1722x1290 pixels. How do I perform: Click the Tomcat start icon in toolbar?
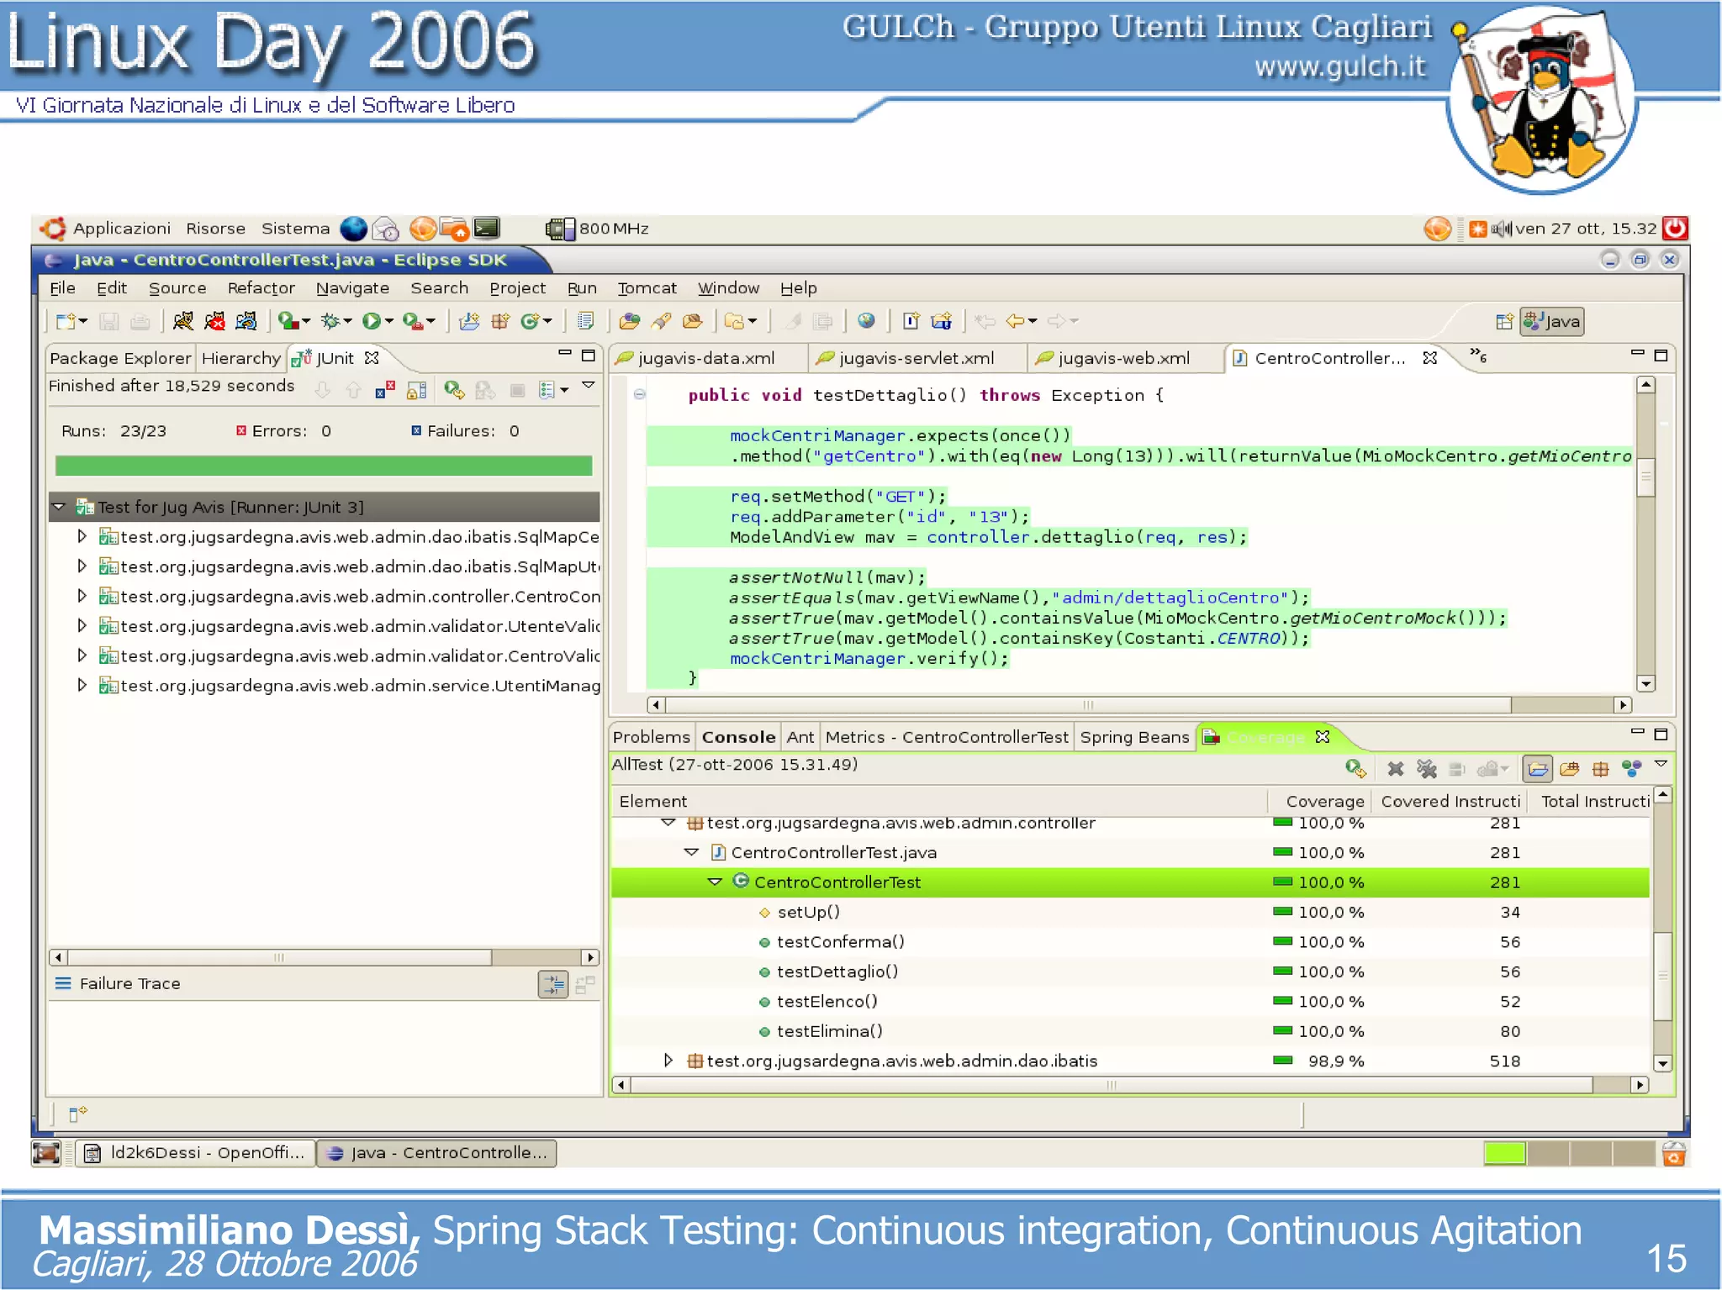[182, 321]
